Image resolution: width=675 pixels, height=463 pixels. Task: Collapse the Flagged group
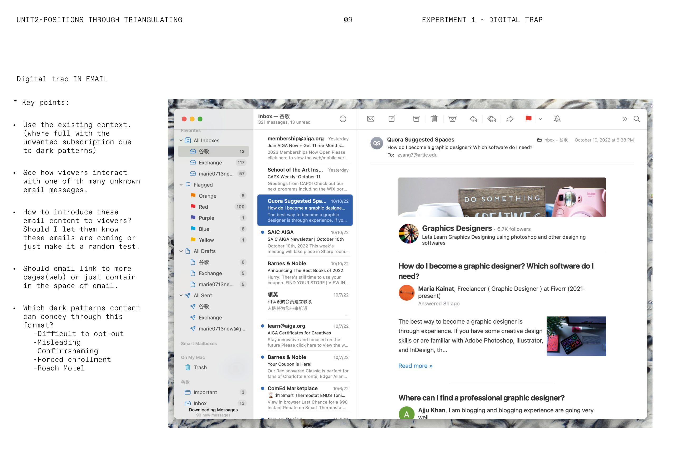click(x=181, y=185)
